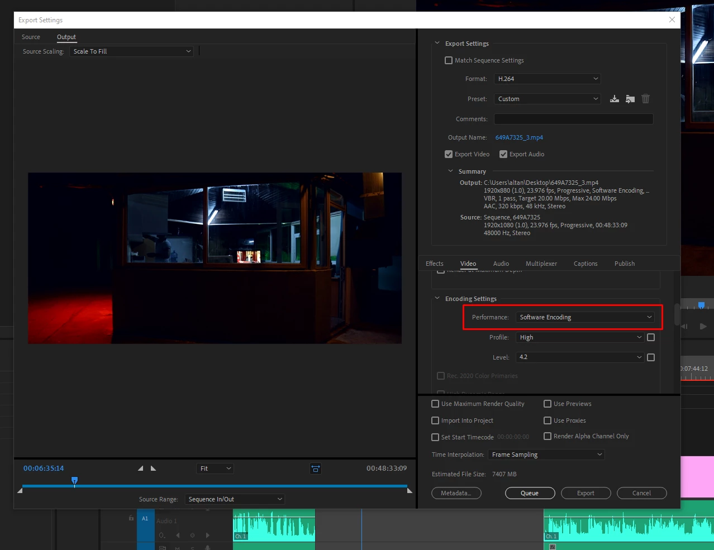Enable Match Sequence Settings

(x=449, y=60)
